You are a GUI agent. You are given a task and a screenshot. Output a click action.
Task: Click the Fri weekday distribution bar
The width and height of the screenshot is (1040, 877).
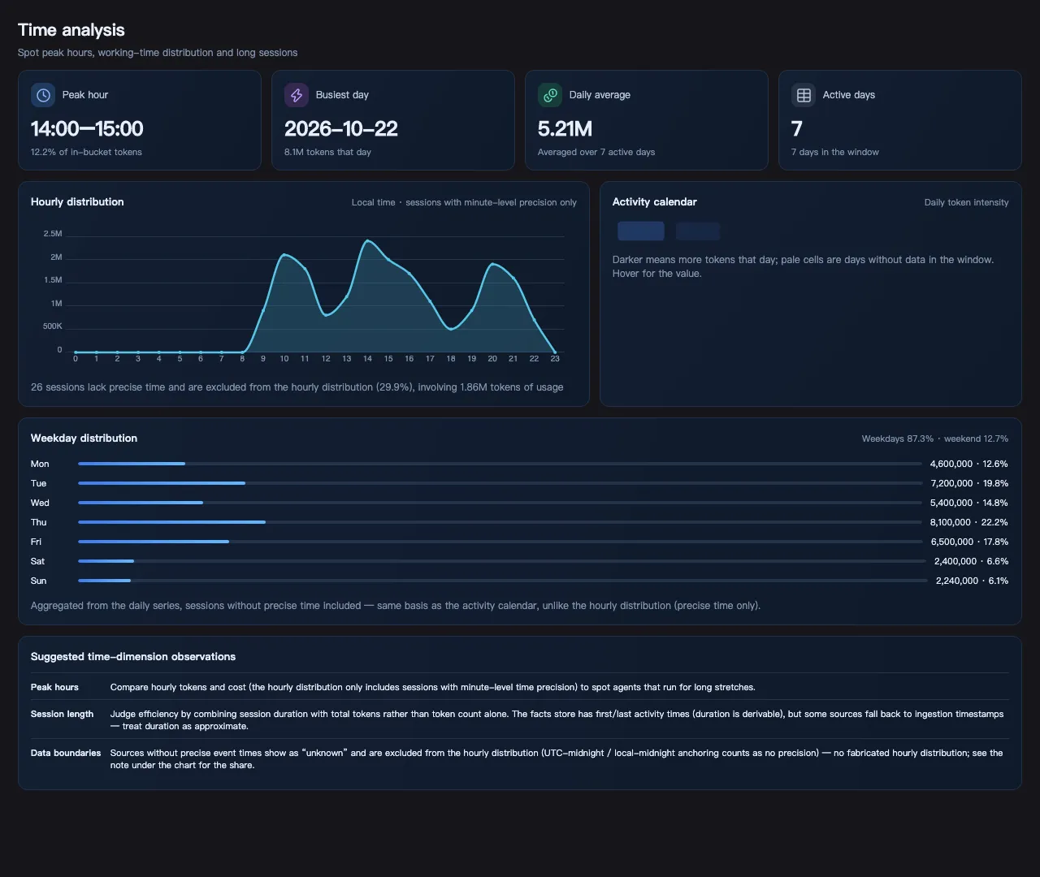point(500,542)
